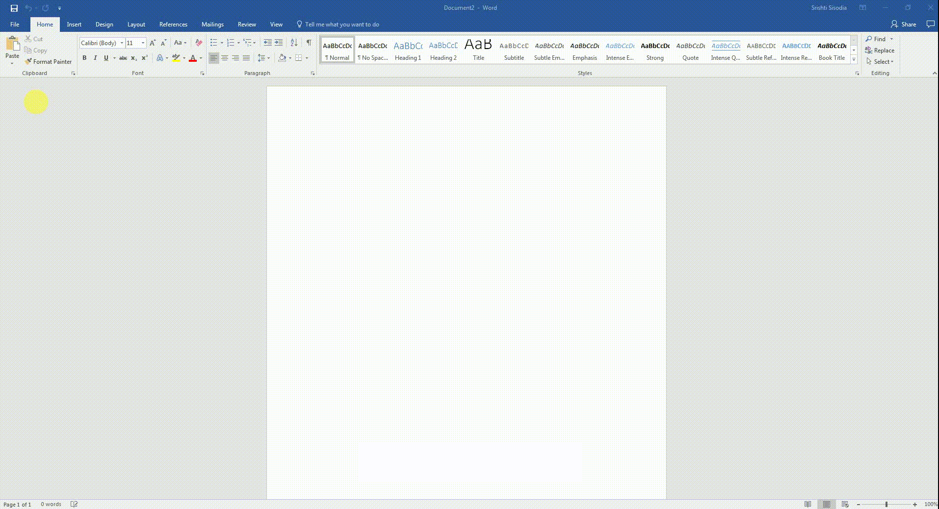The image size is (939, 509).
Task: Click the Numbering list icon
Action: click(x=231, y=43)
